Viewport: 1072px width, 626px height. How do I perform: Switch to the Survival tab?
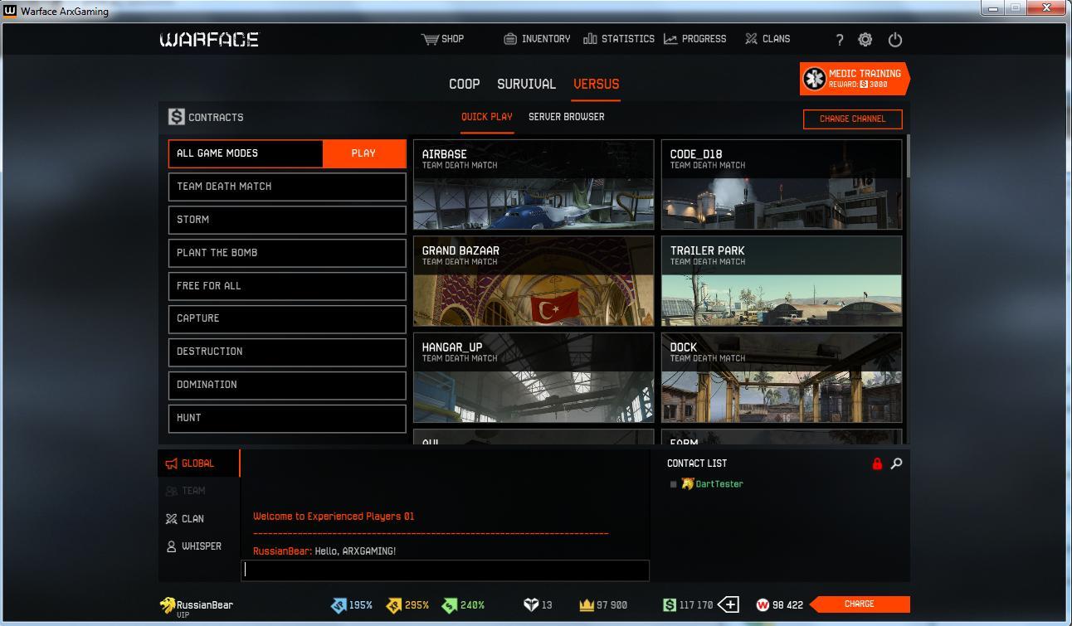tap(526, 84)
